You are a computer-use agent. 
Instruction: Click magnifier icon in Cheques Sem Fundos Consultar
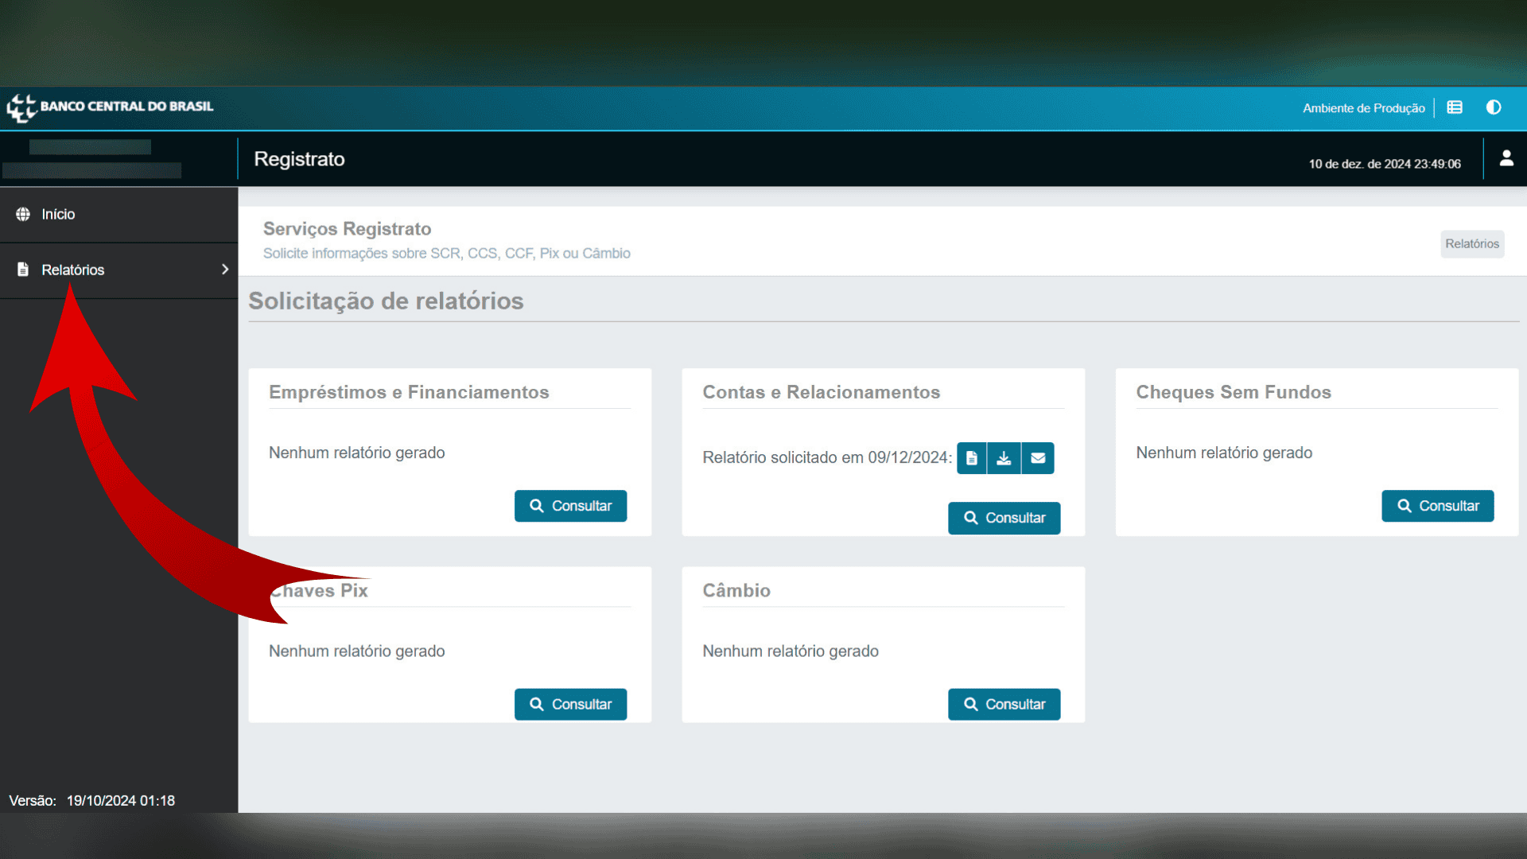tap(1405, 506)
